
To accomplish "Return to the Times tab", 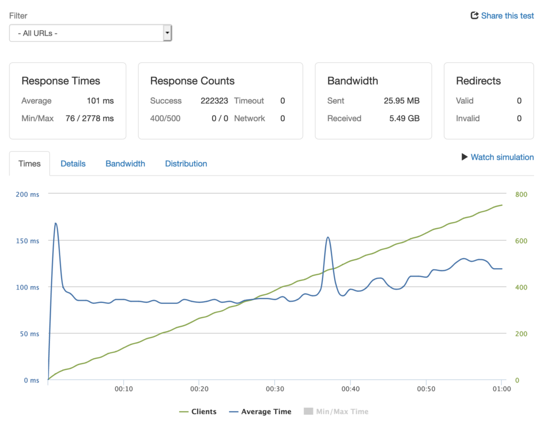I will (29, 163).
